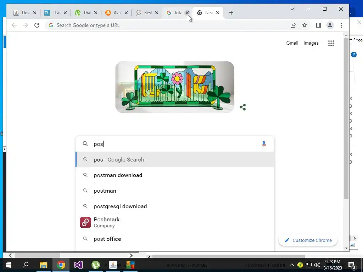Click the green plus tray icon
Image resolution: width=363 pixels, height=272 pixels.
tap(300, 265)
